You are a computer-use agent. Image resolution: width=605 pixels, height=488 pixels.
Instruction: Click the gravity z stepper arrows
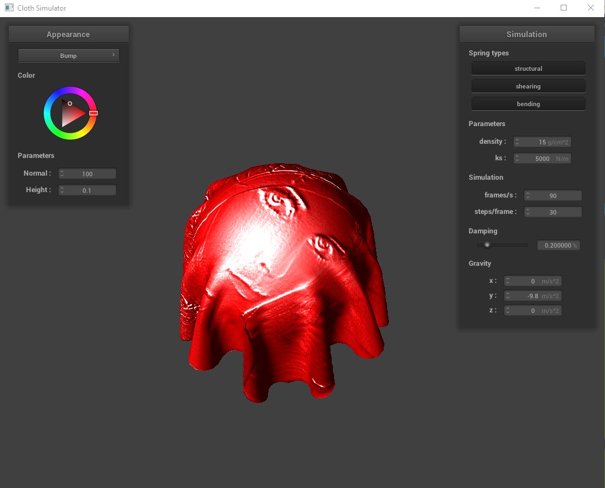508,311
